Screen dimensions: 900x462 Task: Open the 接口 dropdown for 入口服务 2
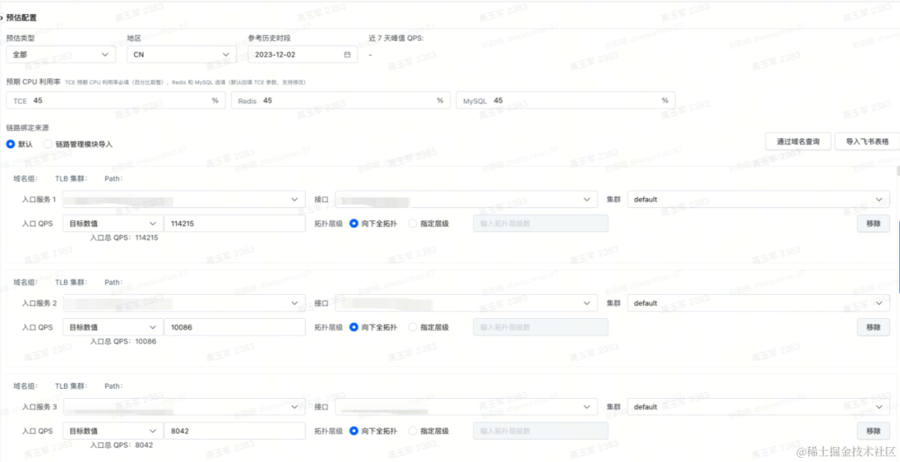(x=466, y=303)
